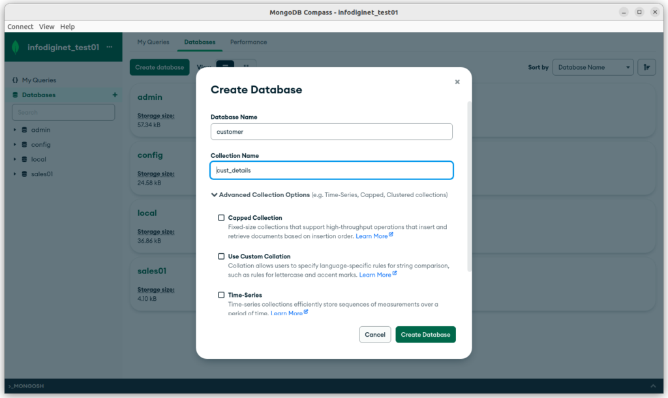This screenshot has width=668, height=398.
Task: Open Learn More link for Time-Series
Action: tap(287, 313)
